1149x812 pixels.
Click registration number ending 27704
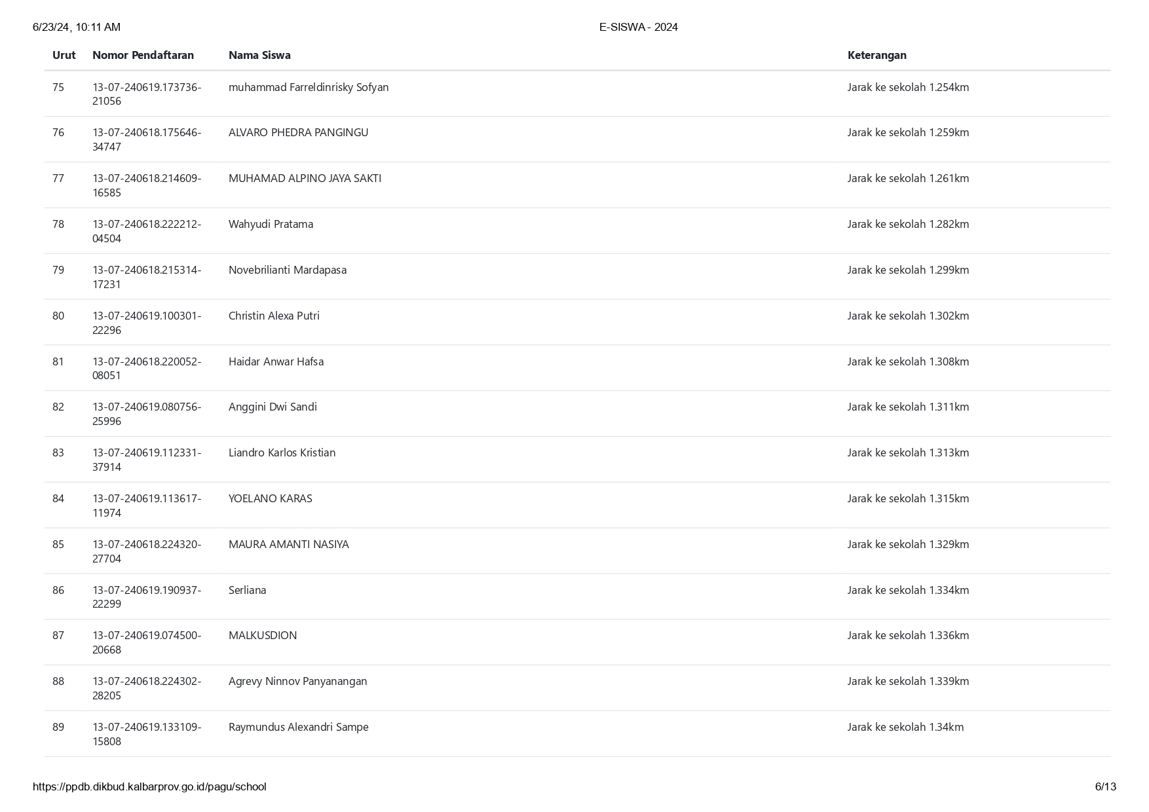[147, 551]
